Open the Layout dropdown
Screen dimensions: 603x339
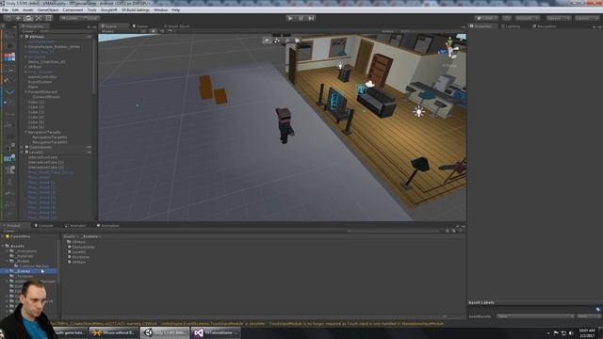587,18
